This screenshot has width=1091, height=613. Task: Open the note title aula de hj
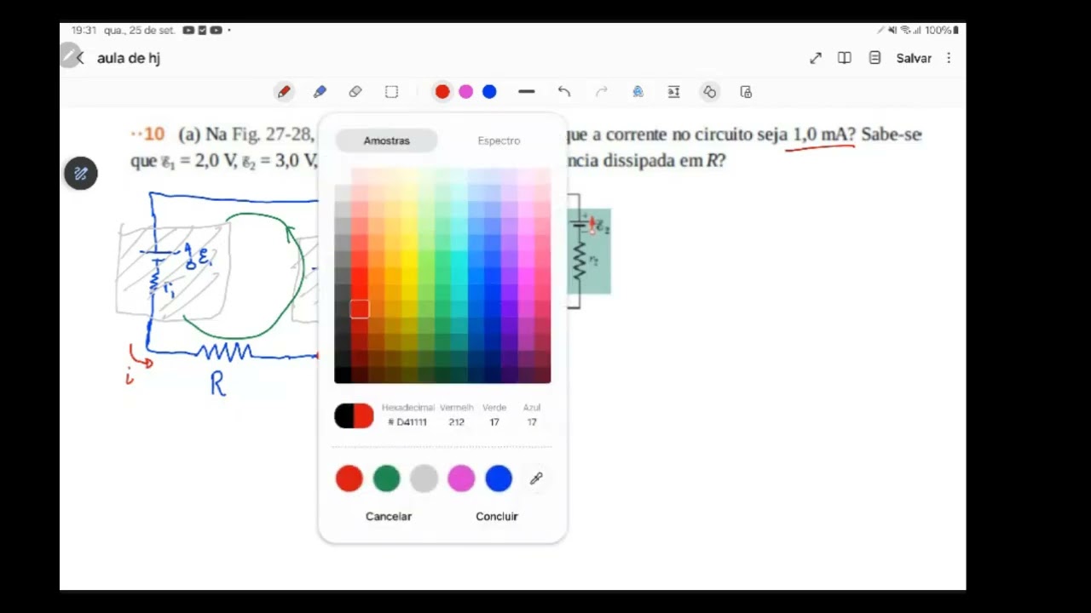tap(129, 58)
